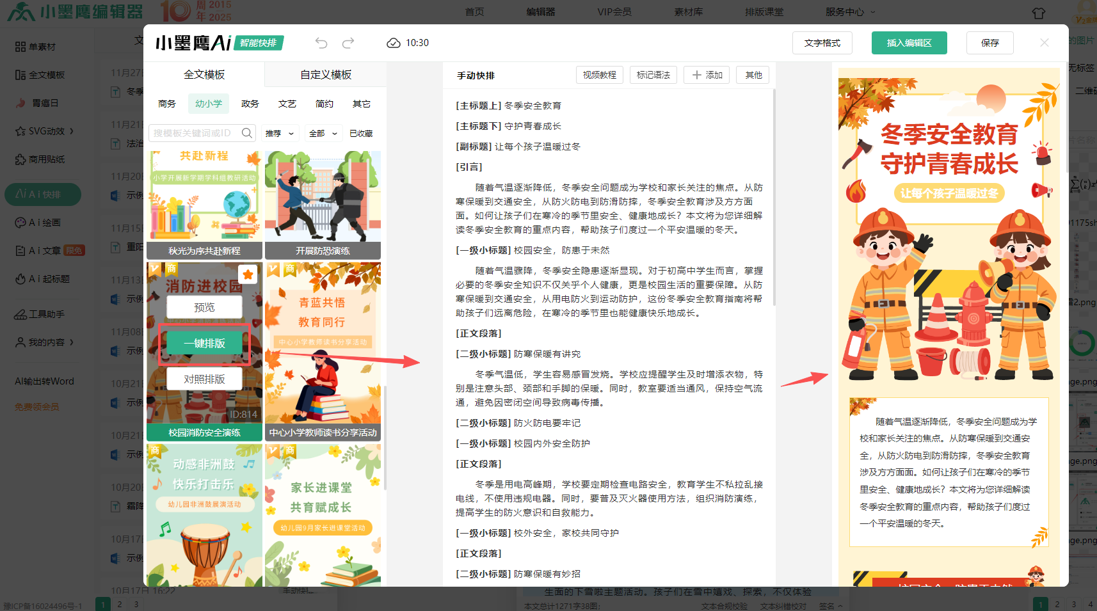Switch to the 全文模板 tab
The height and width of the screenshot is (611, 1097).
click(204, 75)
